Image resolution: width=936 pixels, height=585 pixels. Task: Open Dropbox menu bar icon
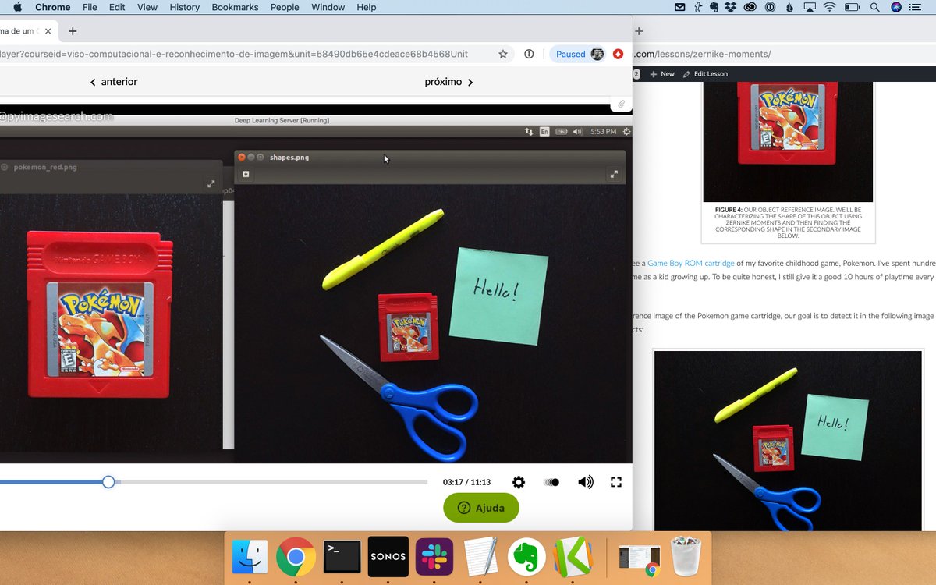(730, 7)
